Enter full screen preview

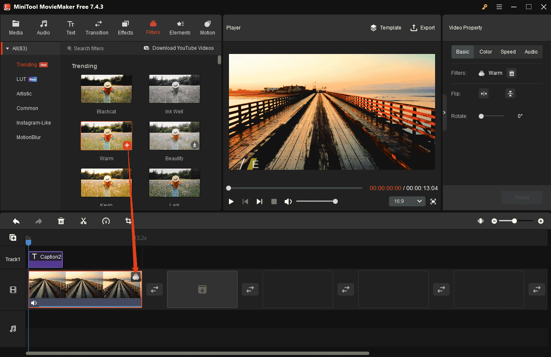point(433,201)
